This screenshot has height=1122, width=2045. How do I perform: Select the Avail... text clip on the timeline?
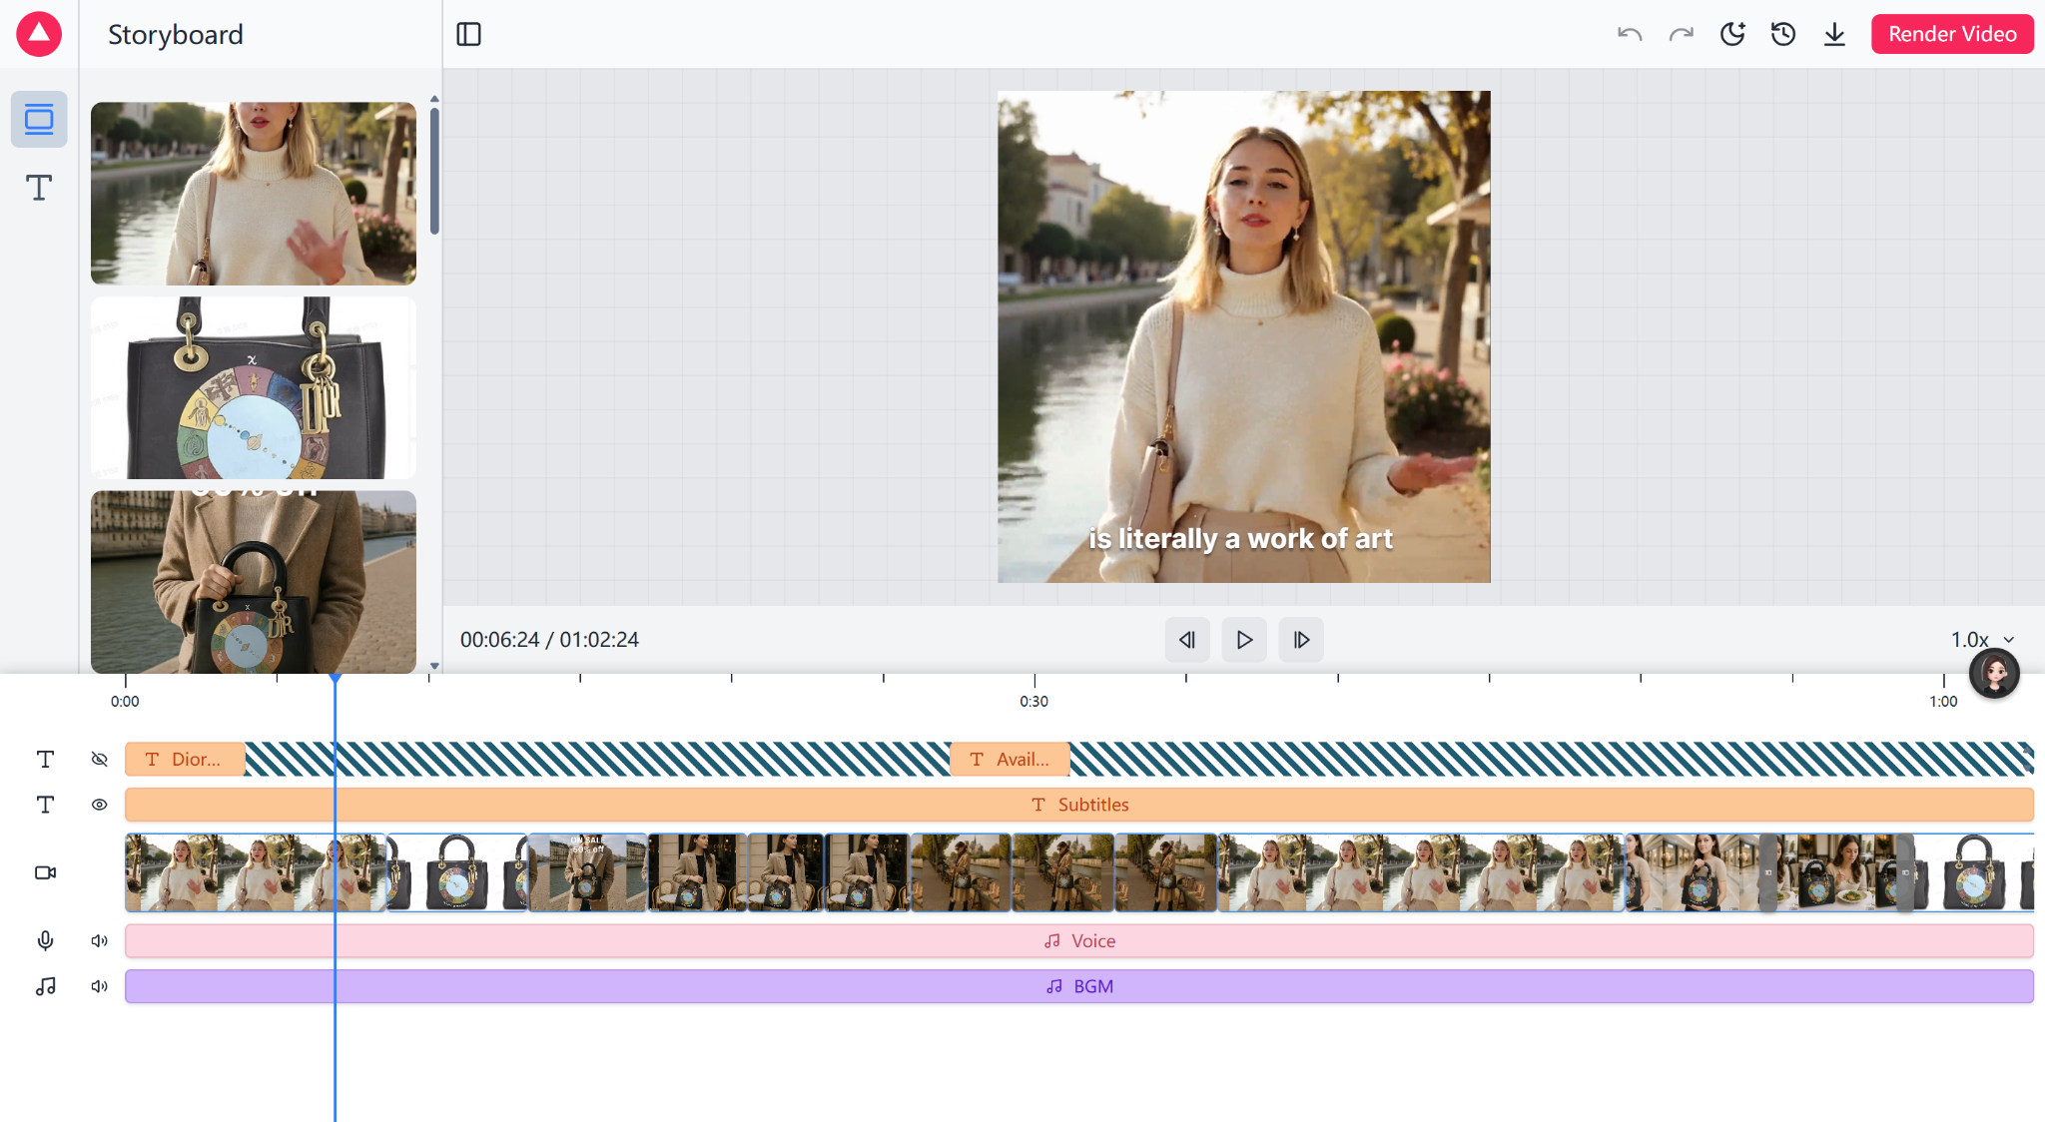[x=1010, y=759]
